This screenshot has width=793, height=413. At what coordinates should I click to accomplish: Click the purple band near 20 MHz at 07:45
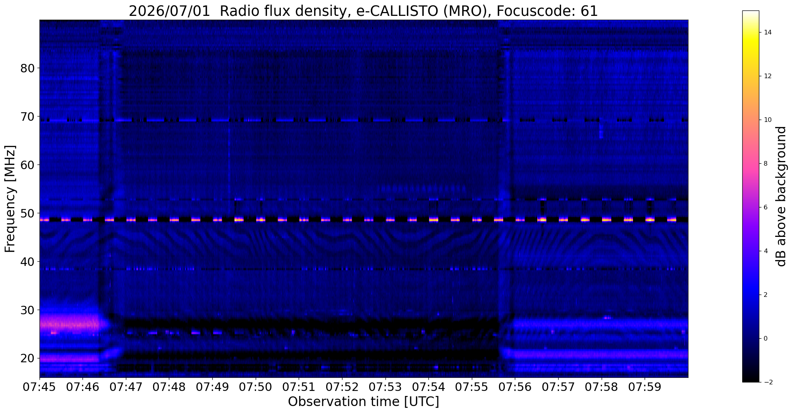point(70,358)
